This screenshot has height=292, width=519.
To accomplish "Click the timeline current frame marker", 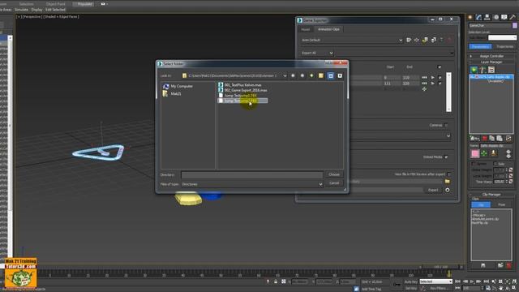I will point(449,274).
